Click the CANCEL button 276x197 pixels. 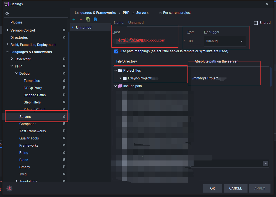point(236,188)
